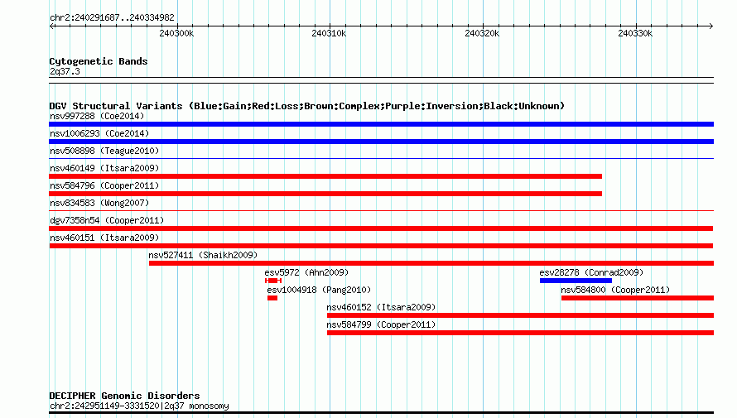Click the Cytogenetic Bands track title
This screenshot has height=418, width=737.
(99, 61)
